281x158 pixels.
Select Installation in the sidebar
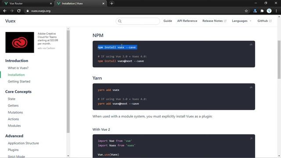coord(16,75)
